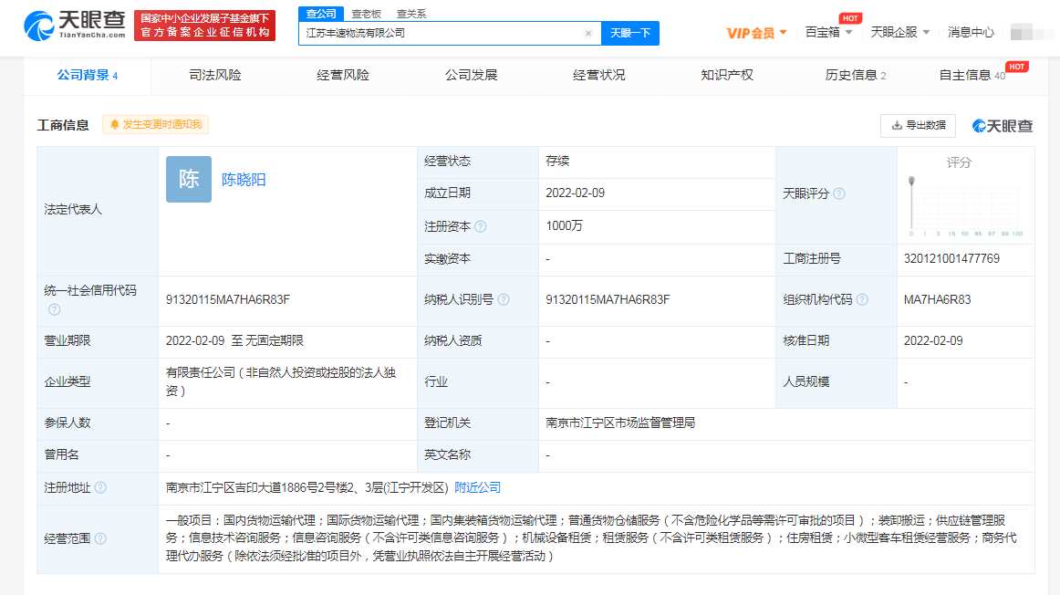The image size is (1060, 595).
Task: Open the 附近公司 link
Action: pos(477,487)
